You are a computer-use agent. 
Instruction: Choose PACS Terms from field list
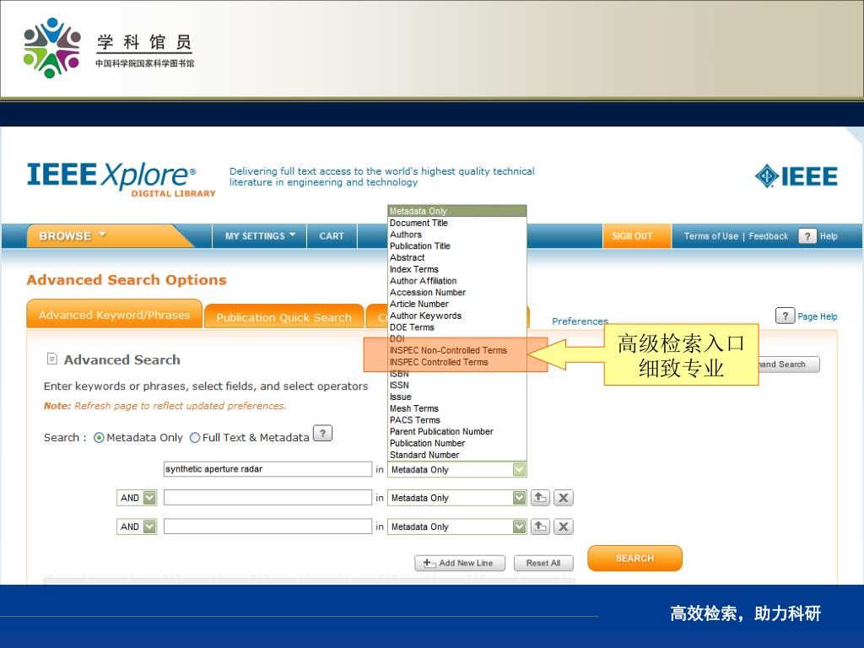coord(456,420)
